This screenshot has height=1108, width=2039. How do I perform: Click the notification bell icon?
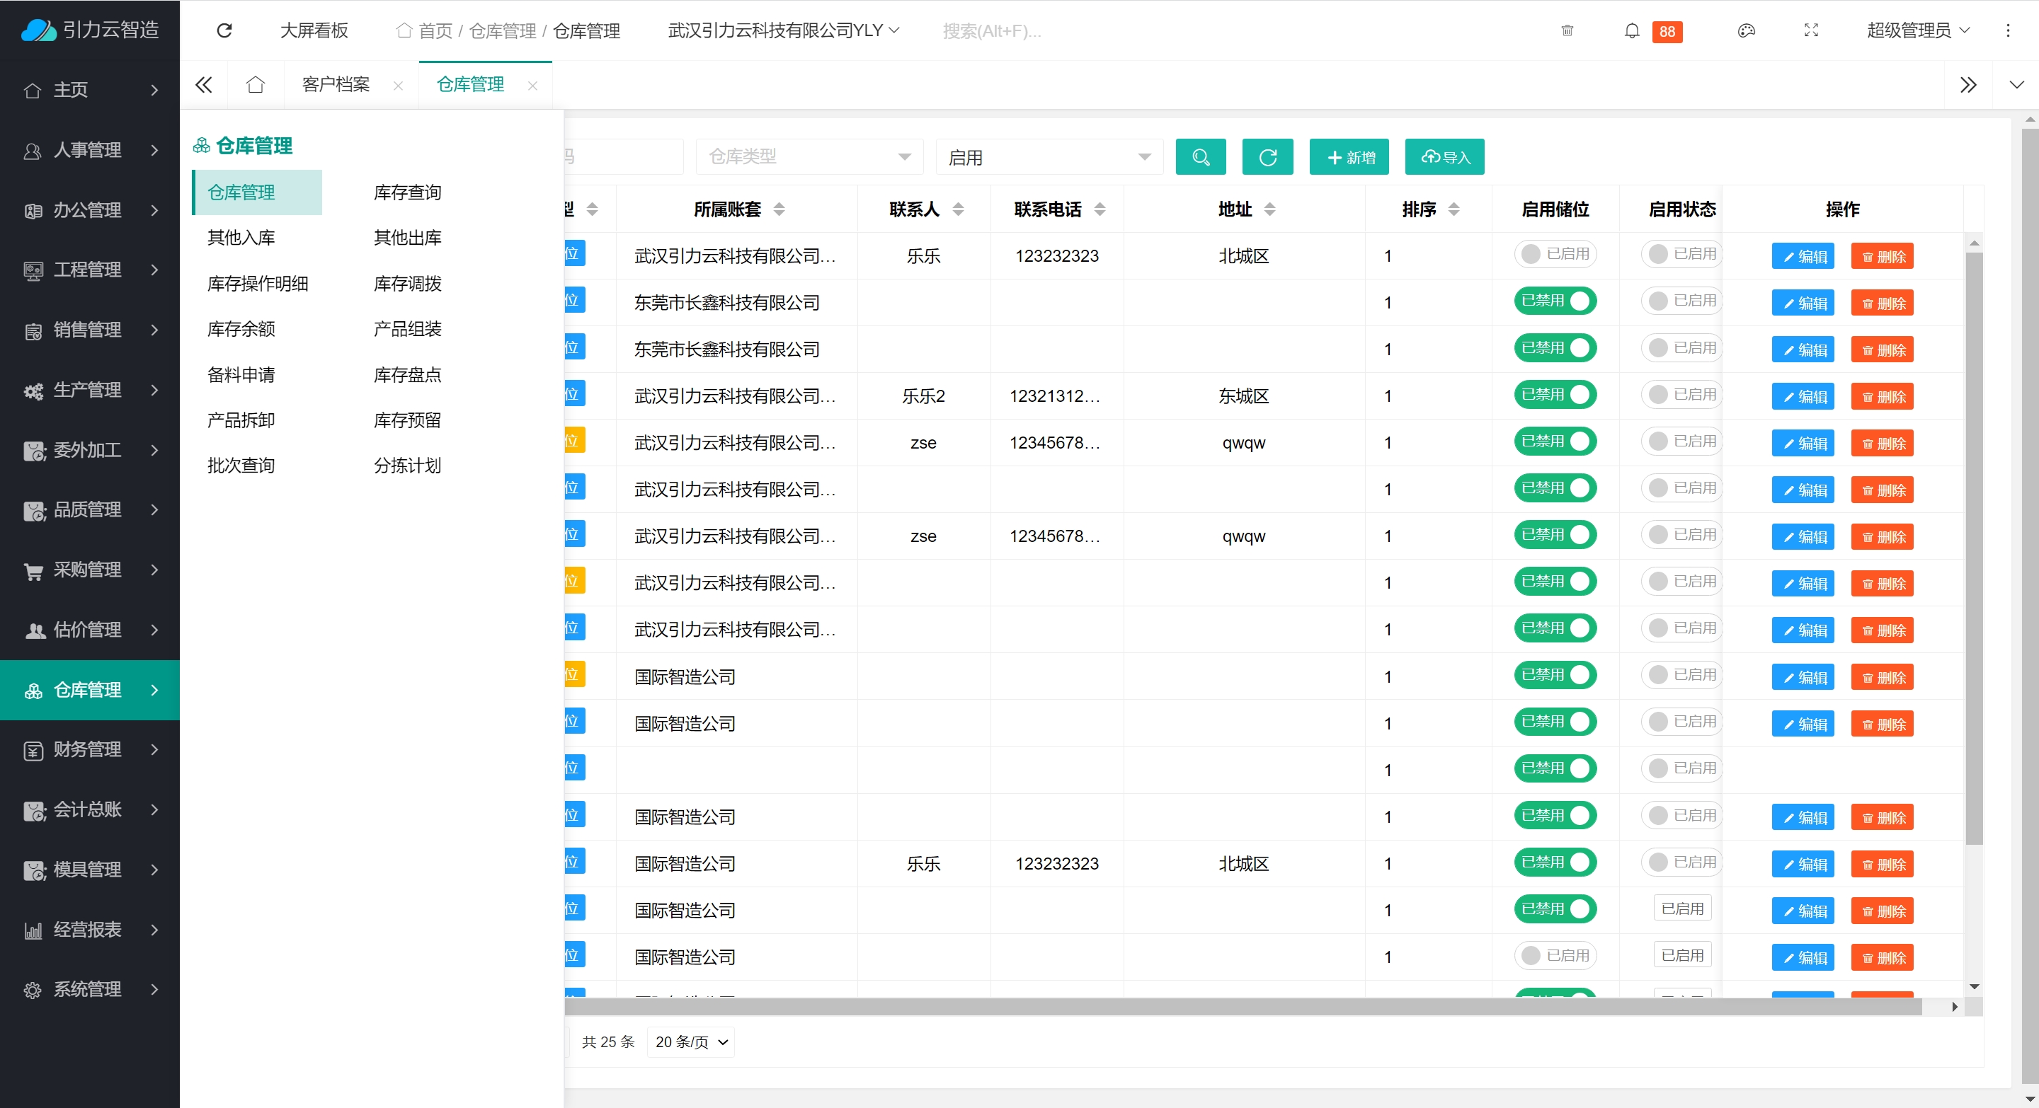(1631, 31)
